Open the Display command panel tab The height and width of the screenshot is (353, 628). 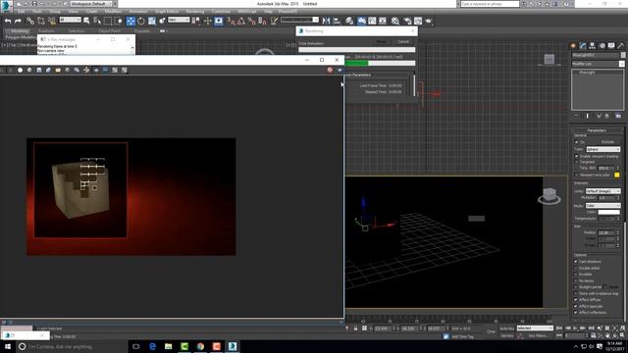(611, 46)
